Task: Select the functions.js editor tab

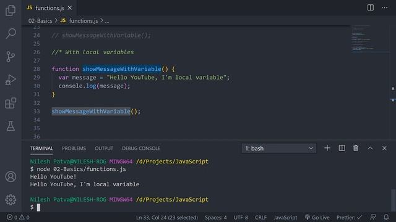Action: (49, 8)
